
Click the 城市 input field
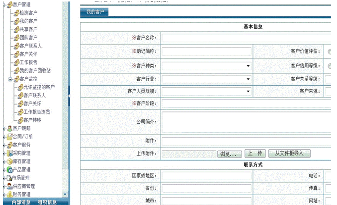[x=207, y=201]
